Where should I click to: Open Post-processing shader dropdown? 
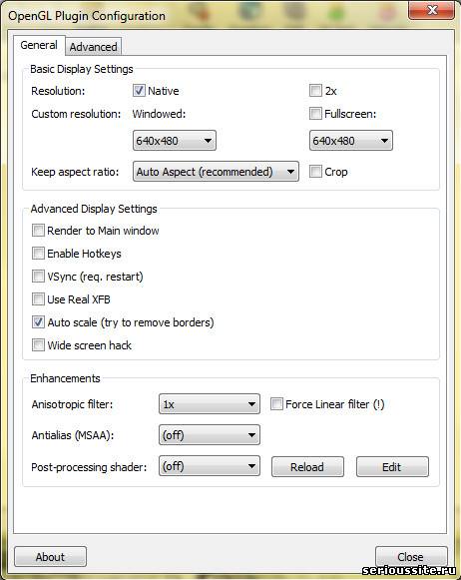(x=210, y=466)
